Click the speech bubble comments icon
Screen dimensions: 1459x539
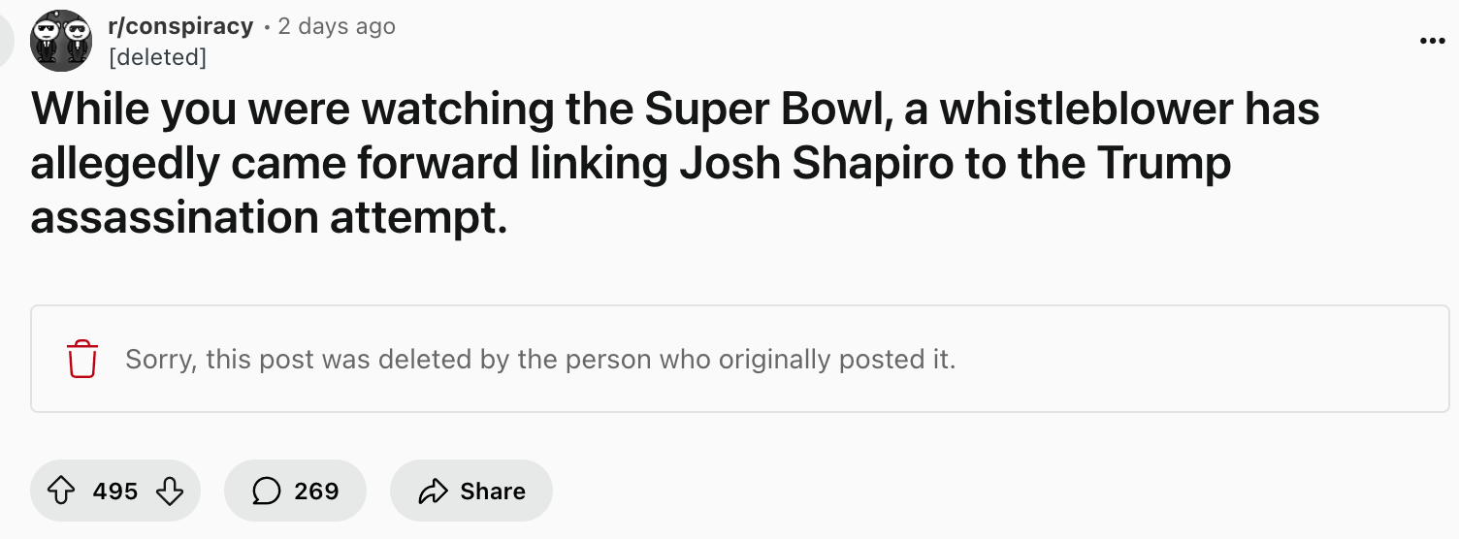click(x=267, y=491)
